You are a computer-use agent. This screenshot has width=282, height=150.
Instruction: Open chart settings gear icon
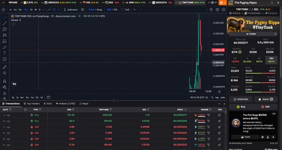pos(217,10)
